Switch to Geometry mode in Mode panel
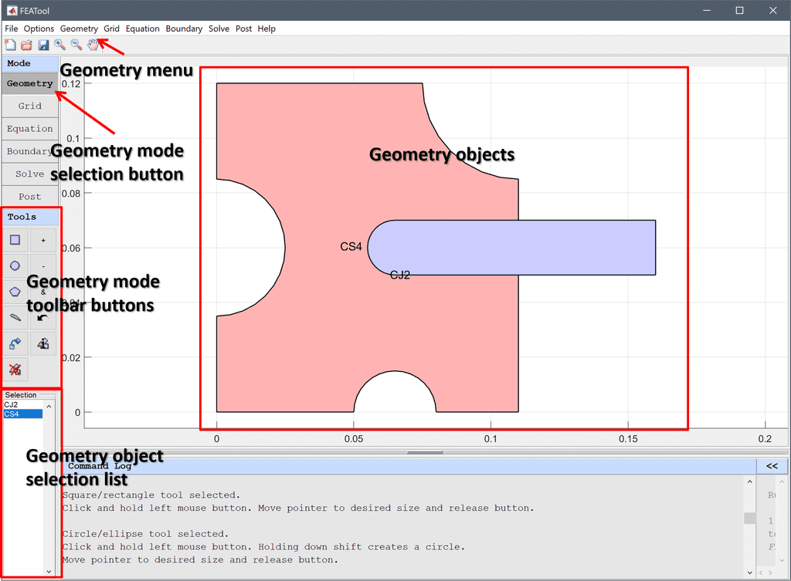791x581 pixels. click(x=30, y=83)
